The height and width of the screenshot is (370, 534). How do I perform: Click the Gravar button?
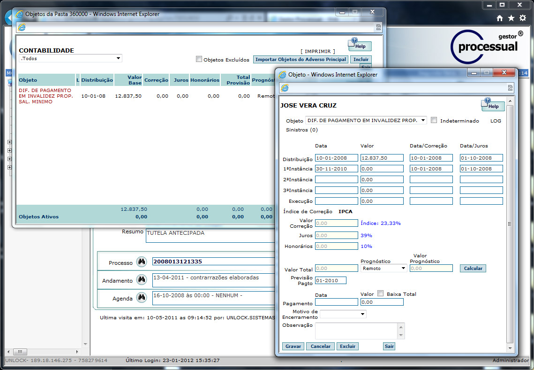293,346
